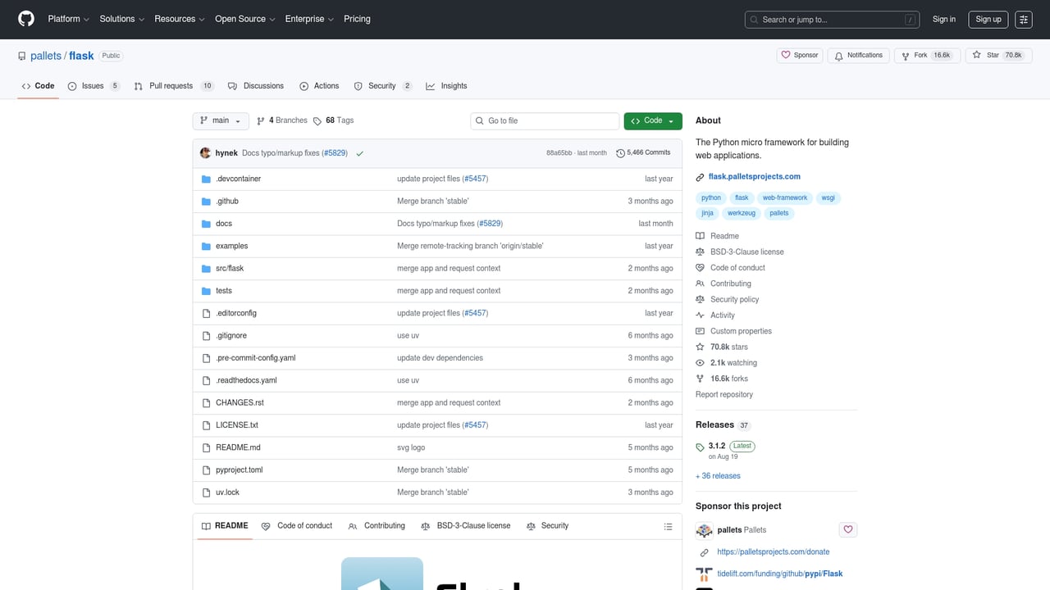Open the GitHub home page logo
This screenshot has width=1050, height=590.
(25, 19)
